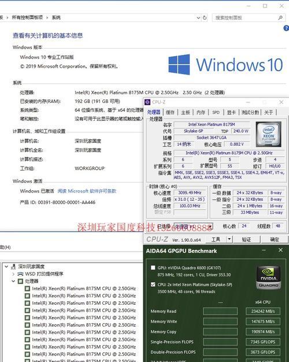Click the Windows 10 logo
The height and width of the screenshot is (362, 289).
[225, 65]
